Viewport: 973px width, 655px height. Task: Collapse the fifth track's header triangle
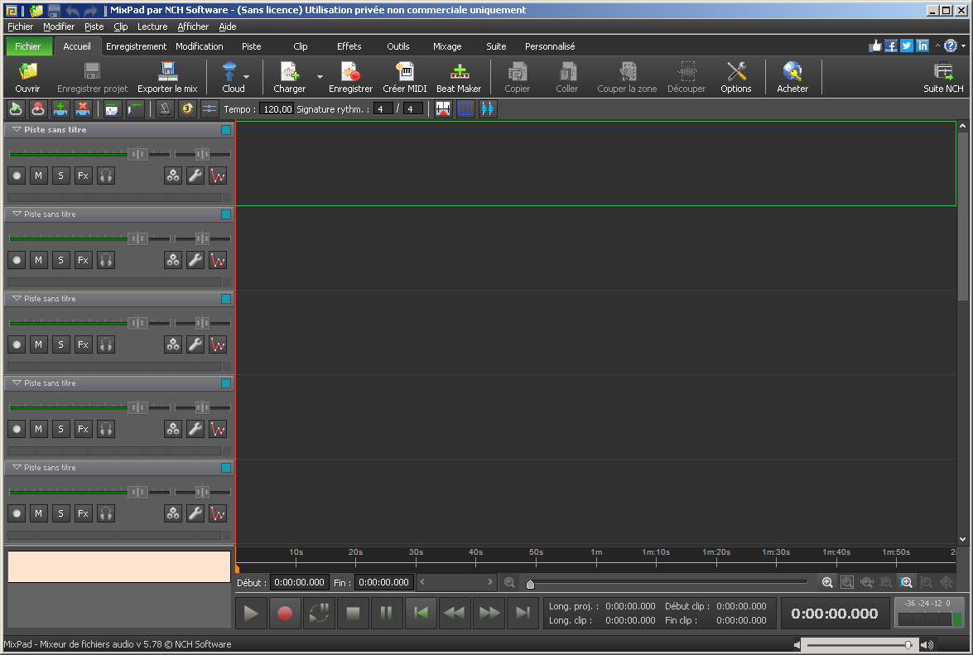[17, 467]
